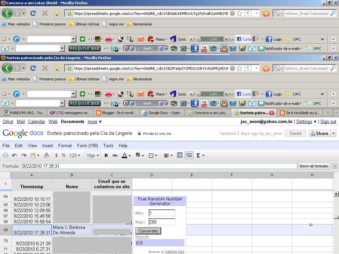Click the Formula input box
Image resolution: width=339 pixels, height=254 pixels.
160,166
